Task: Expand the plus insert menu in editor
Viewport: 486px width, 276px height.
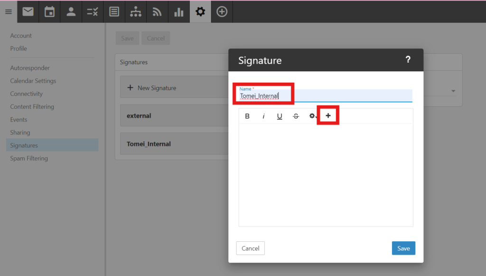Action: 328,116
